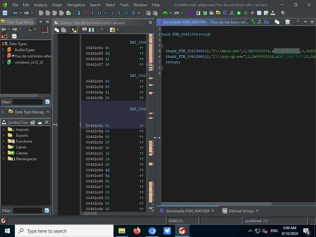This screenshot has width=316, height=237.
Task: Open Firefox from the Windows taskbar
Action: tap(137, 231)
